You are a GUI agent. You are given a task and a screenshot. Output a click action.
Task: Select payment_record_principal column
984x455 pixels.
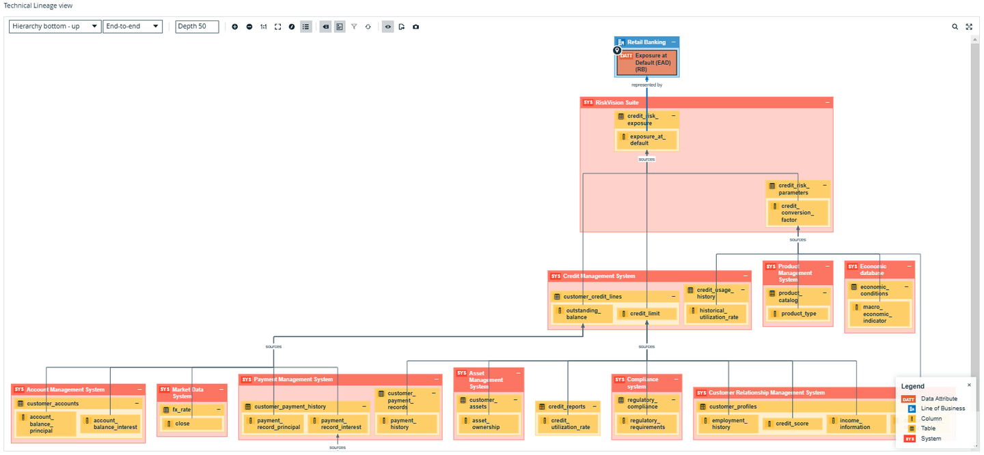[274, 424]
